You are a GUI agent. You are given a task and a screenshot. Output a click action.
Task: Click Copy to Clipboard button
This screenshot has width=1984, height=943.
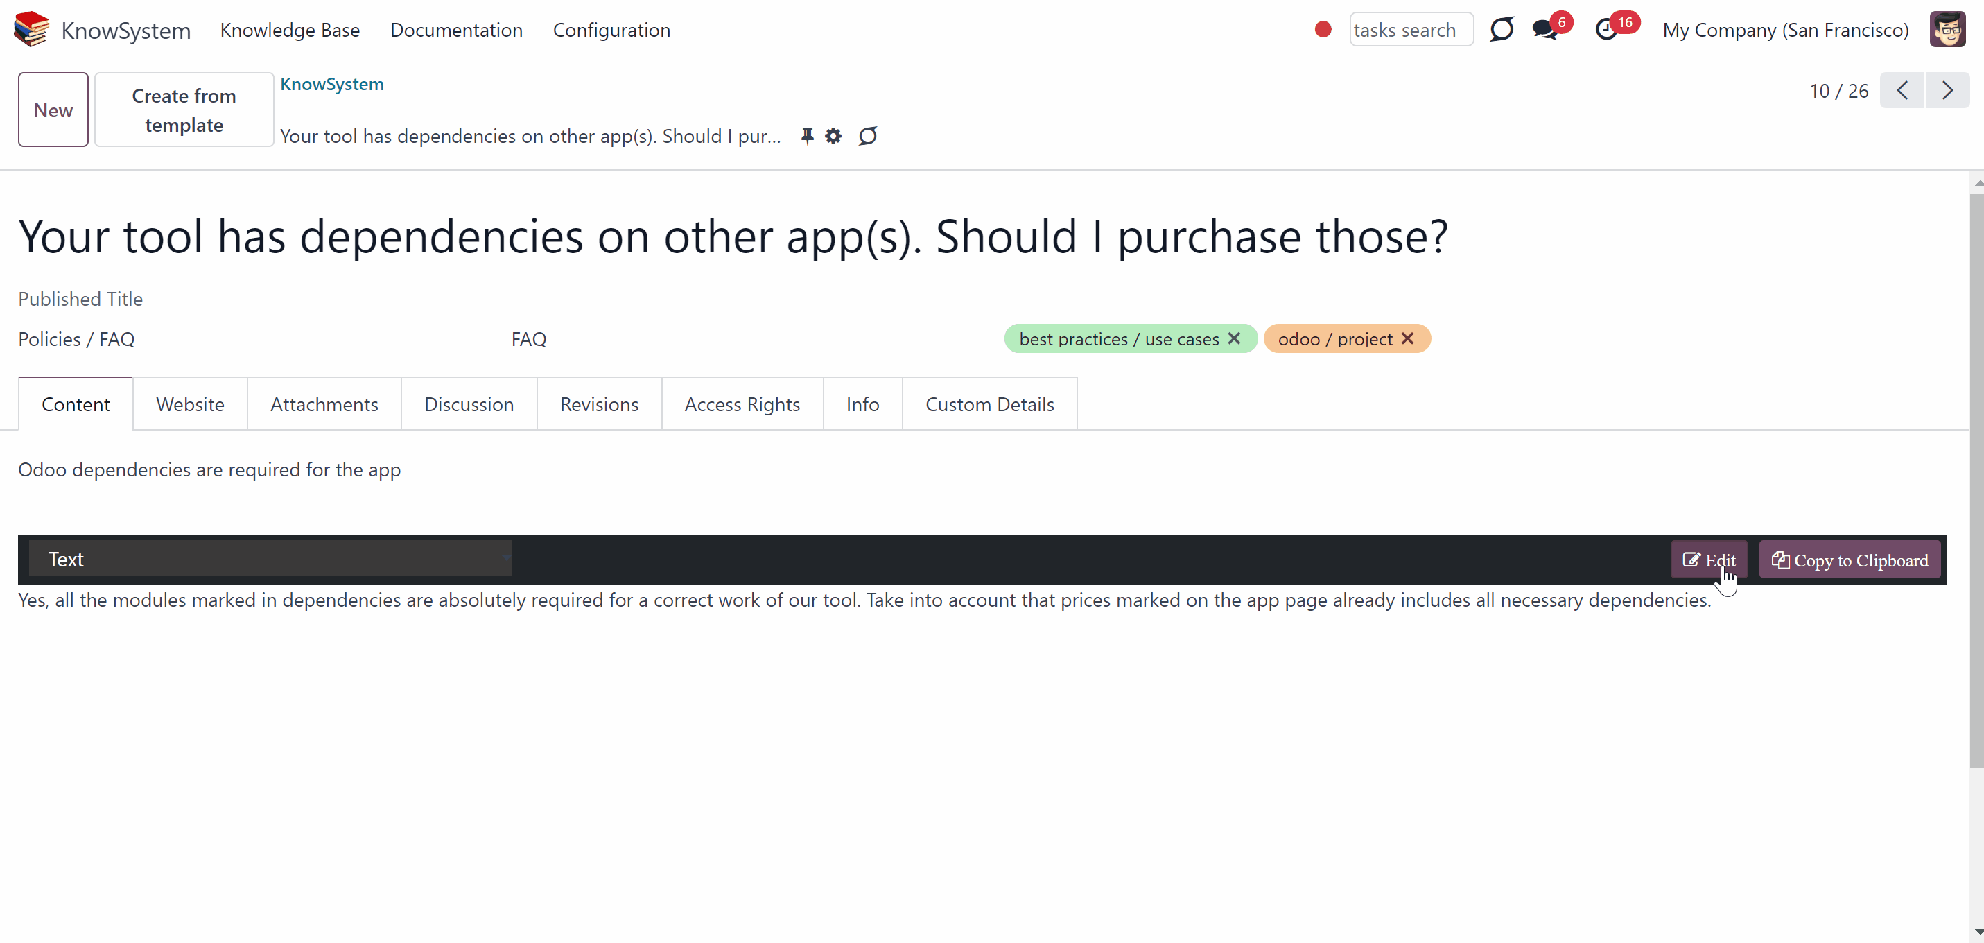coord(1850,560)
